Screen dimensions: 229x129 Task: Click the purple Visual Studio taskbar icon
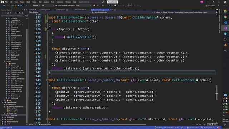point(225,28)
